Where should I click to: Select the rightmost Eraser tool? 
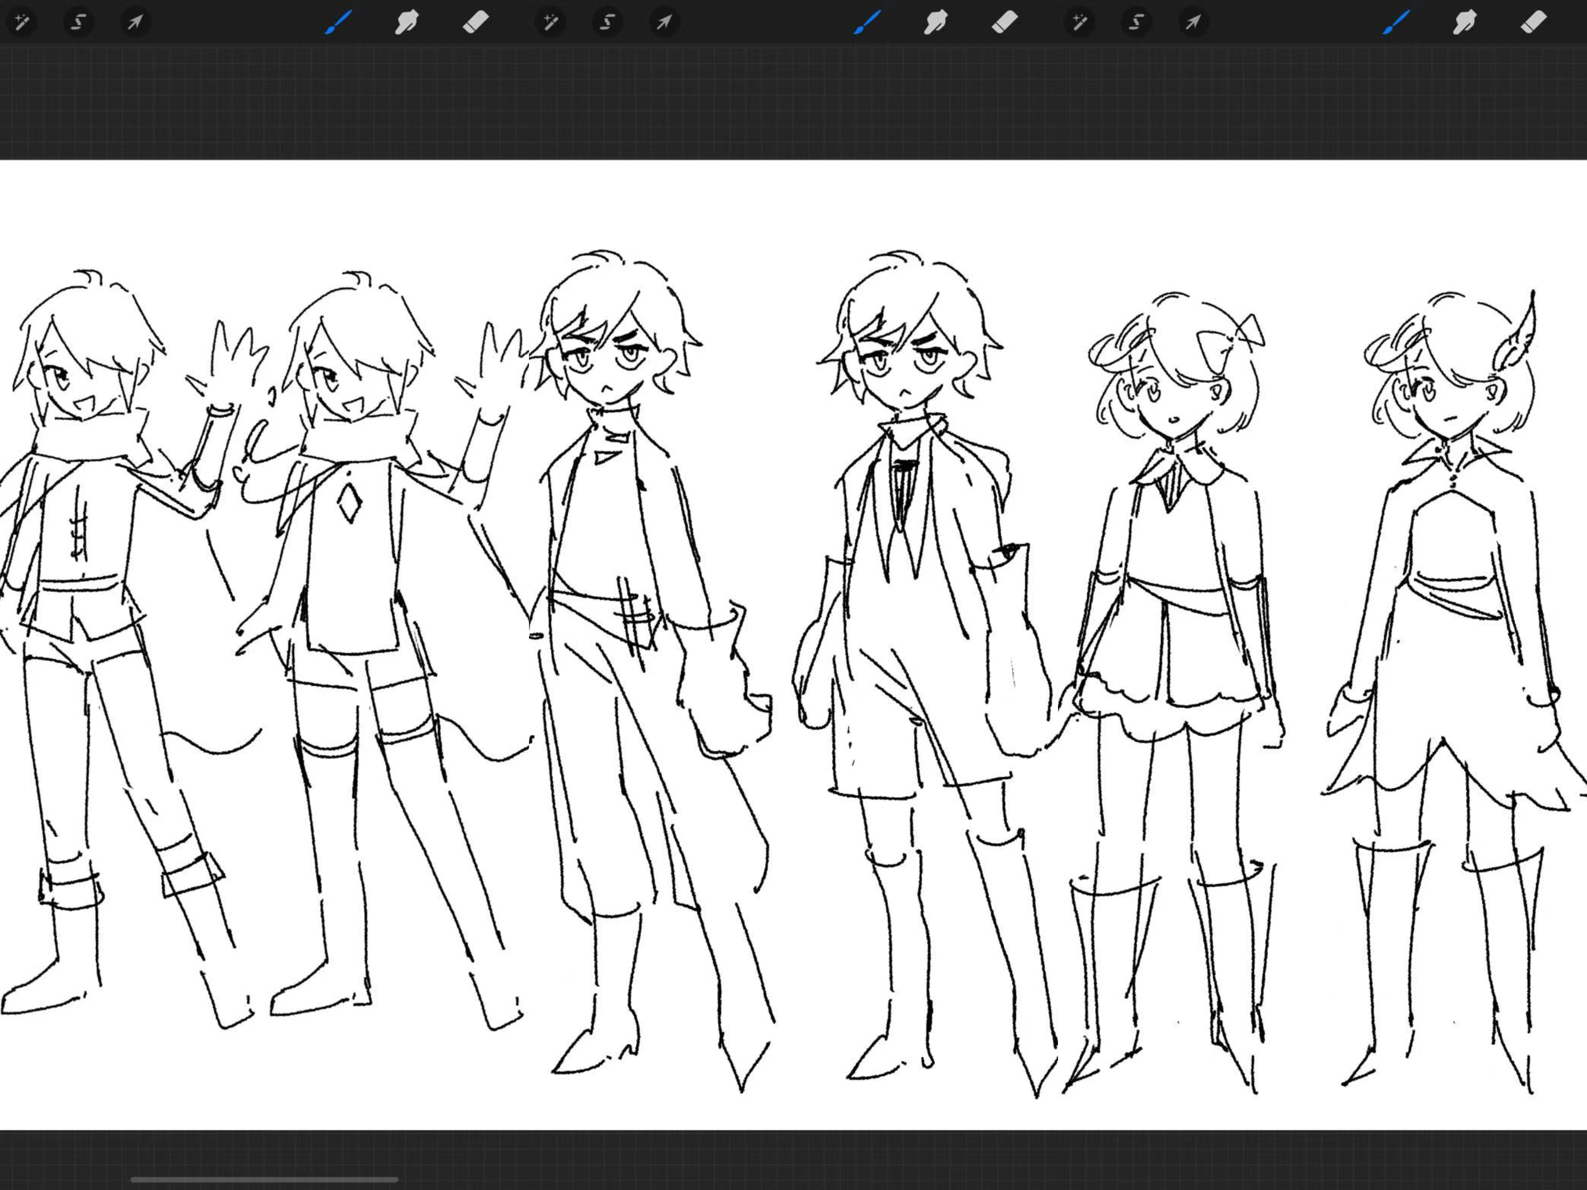pyautogui.click(x=1533, y=22)
